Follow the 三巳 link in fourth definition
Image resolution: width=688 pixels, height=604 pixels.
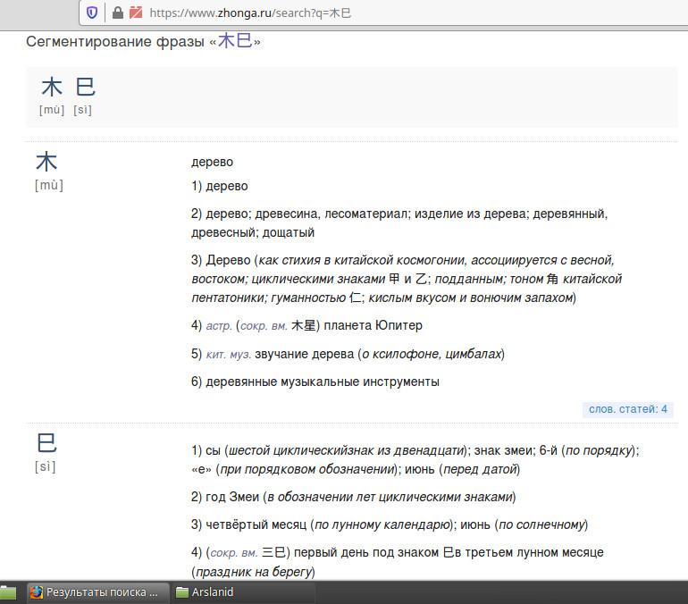tap(273, 552)
